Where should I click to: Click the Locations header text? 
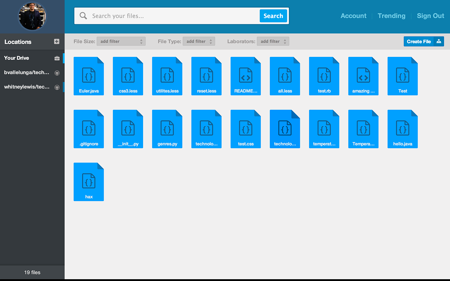[18, 42]
